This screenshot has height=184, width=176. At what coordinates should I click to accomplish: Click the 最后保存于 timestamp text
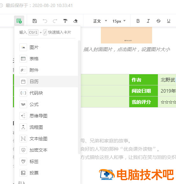[39, 5]
